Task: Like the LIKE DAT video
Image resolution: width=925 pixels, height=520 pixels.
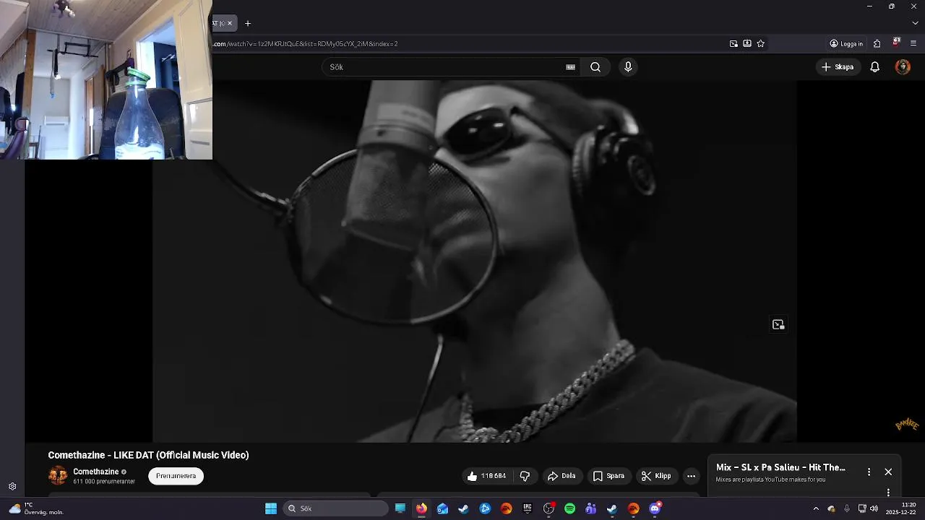Action: [x=486, y=476]
